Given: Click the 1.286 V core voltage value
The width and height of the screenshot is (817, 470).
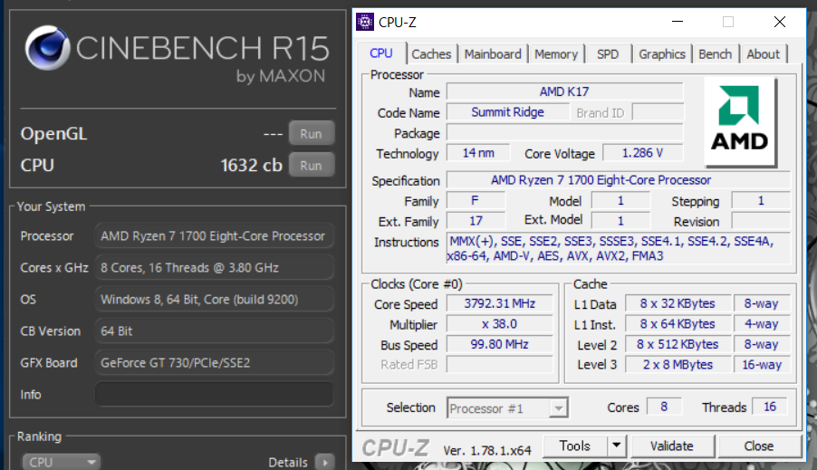Looking at the screenshot, I should pyautogui.click(x=642, y=153).
